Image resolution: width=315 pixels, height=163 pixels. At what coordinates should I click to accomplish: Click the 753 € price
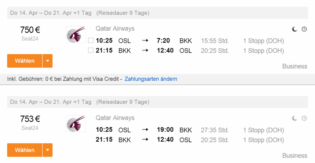point(30,119)
